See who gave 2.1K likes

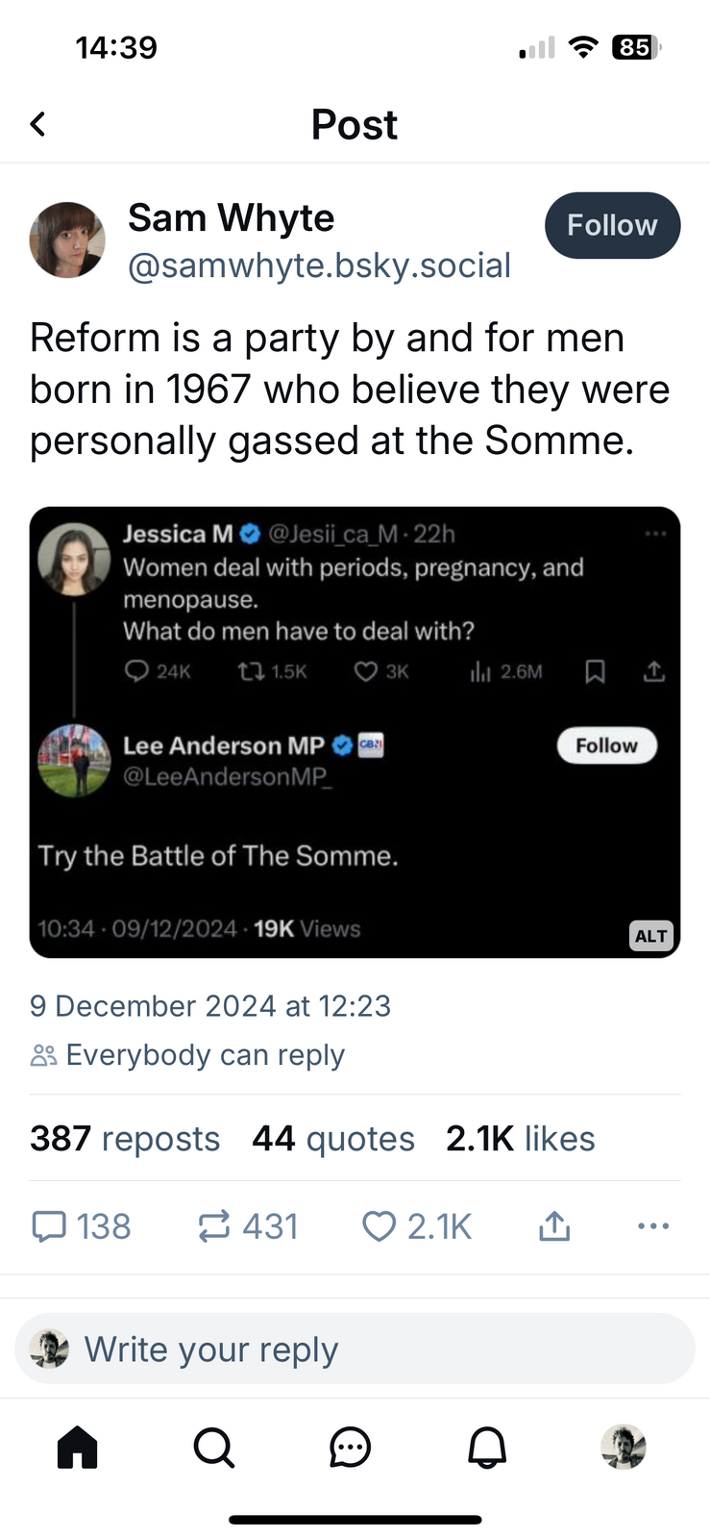coord(520,1139)
